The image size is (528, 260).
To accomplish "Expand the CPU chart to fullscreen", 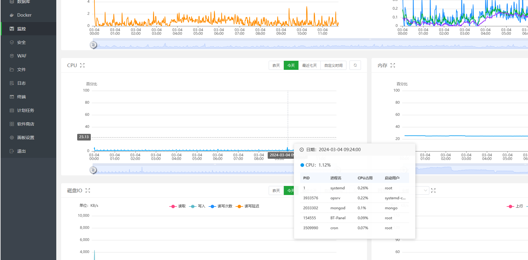I will click(x=82, y=65).
